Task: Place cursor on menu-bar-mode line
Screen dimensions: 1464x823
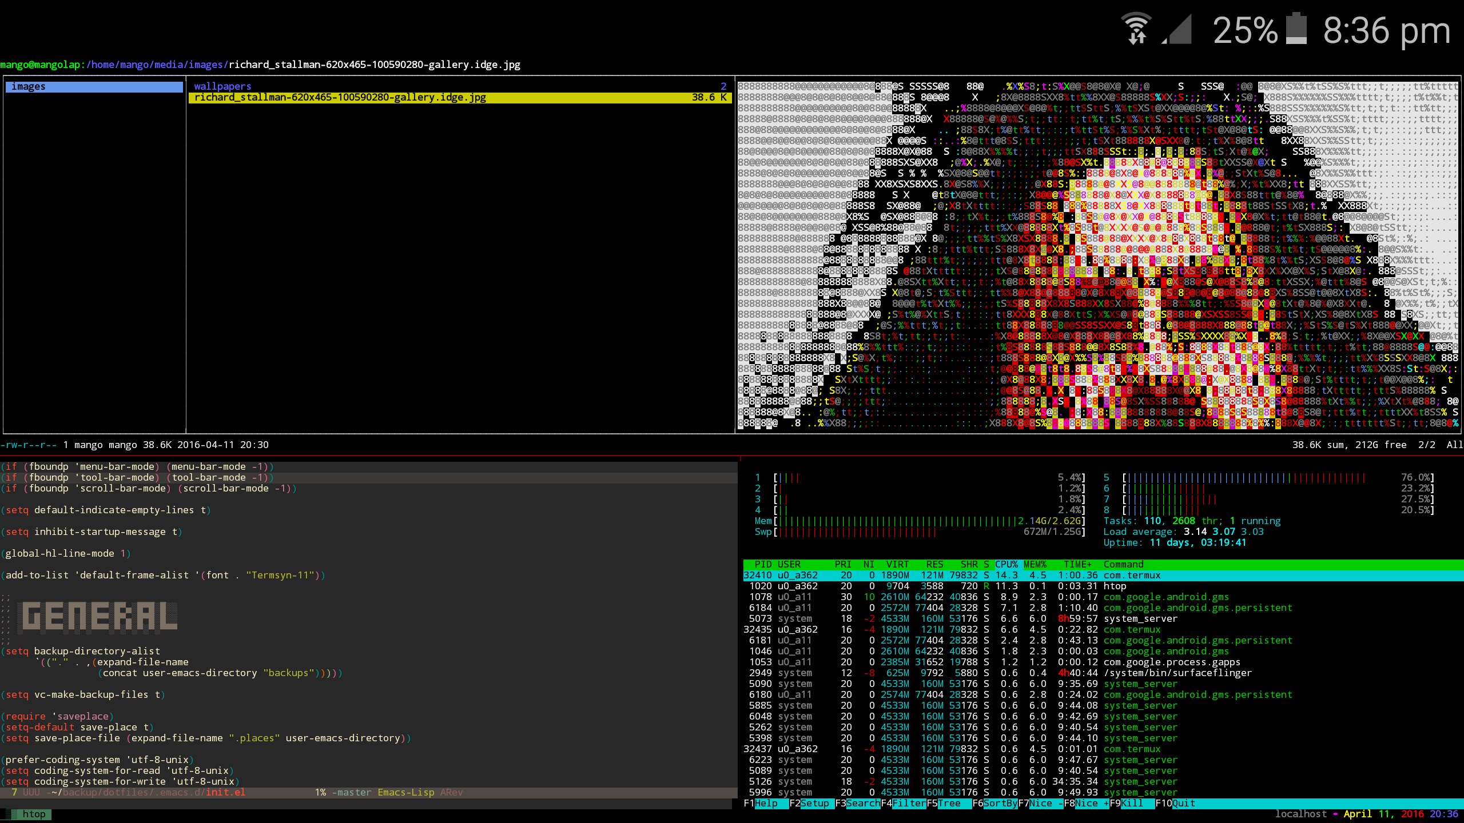Action: [x=137, y=466]
